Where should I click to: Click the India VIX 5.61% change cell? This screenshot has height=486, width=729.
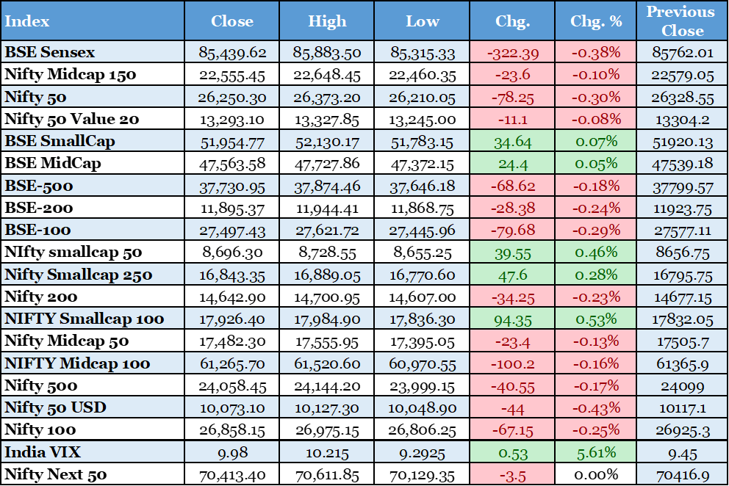point(595,452)
